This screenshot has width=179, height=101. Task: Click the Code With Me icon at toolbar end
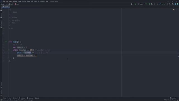pyautogui.click(x=178, y=4)
